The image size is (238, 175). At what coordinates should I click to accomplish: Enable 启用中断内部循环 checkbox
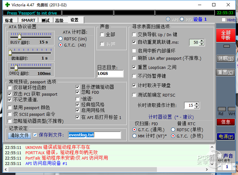pyautogui.click(x=134, y=51)
